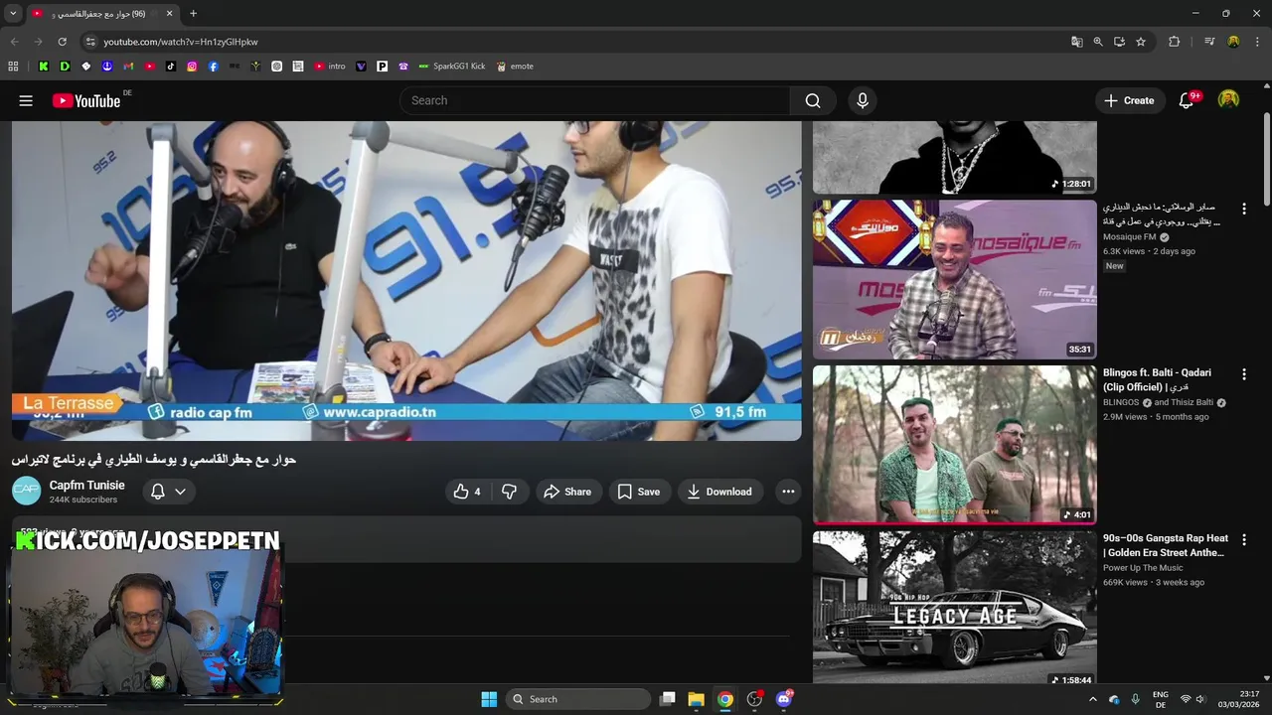Open options for Blingos ft. Balti video
This screenshot has width=1272, height=715.
point(1243,374)
